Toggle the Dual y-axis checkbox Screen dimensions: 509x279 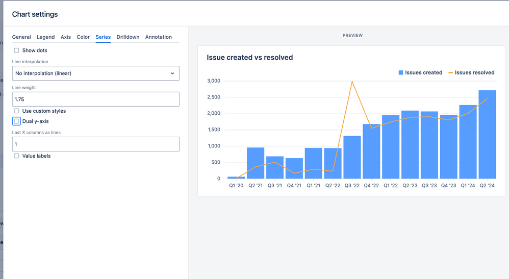pos(16,121)
